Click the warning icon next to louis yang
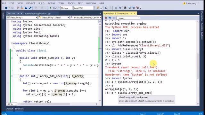 [184, 4]
